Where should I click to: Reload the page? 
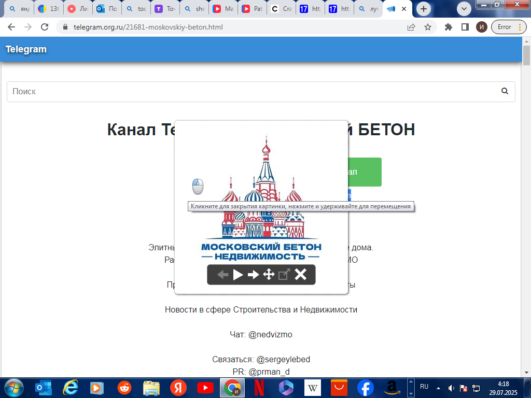(45, 27)
